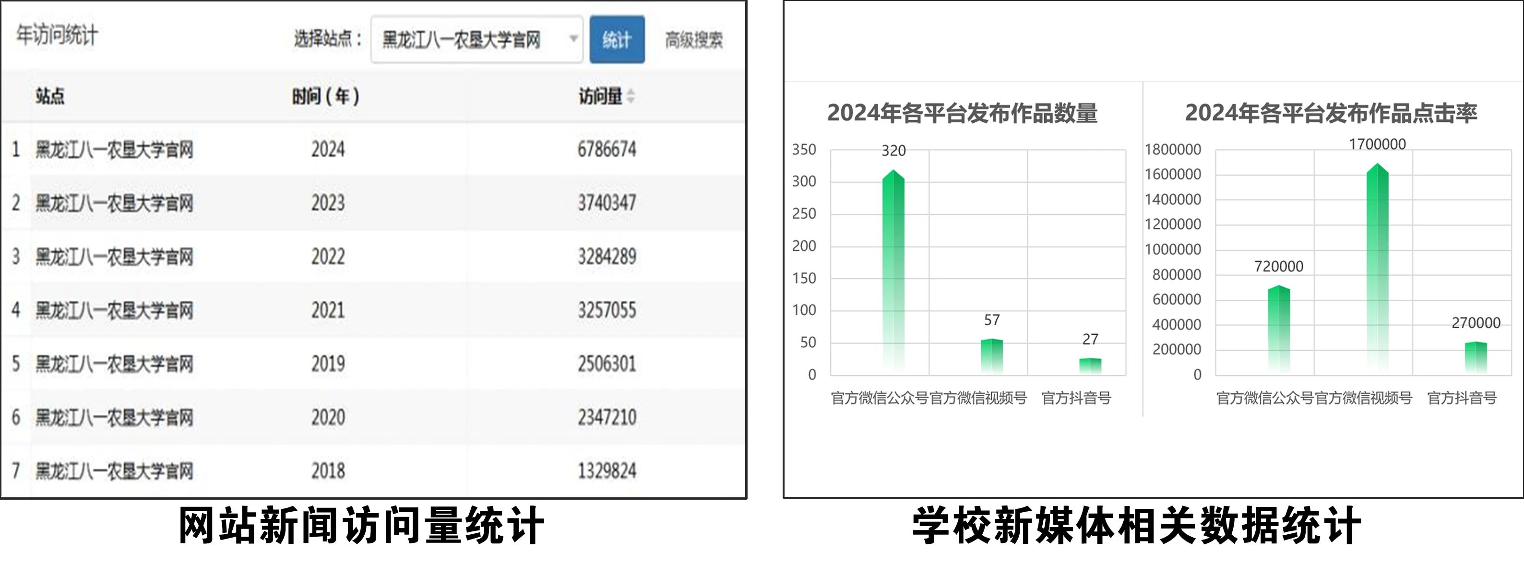The image size is (1524, 564).
Task: Select year cell 2018
Action: [x=328, y=471]
